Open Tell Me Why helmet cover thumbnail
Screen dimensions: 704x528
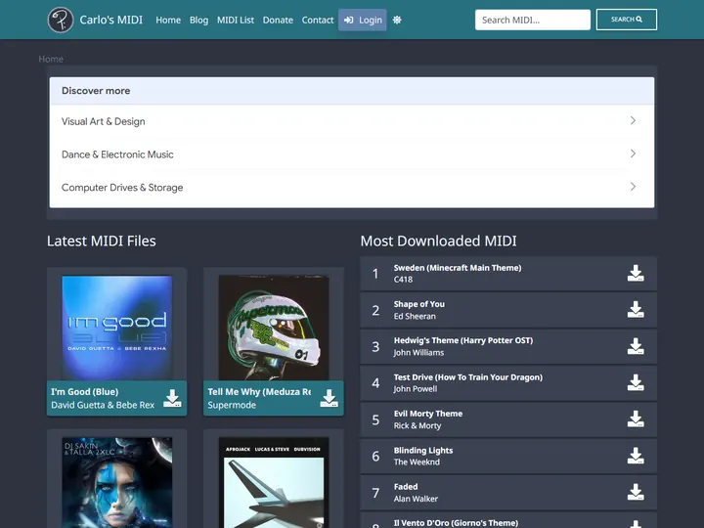pyautogui.click(x=274, y=328)
